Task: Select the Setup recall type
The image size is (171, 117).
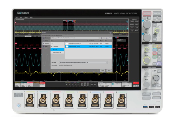Action: 46,41
